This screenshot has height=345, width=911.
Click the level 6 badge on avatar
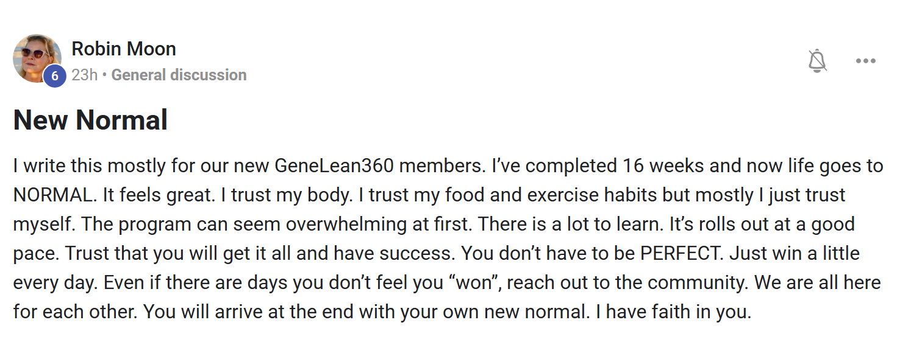(x=55, y=76)
